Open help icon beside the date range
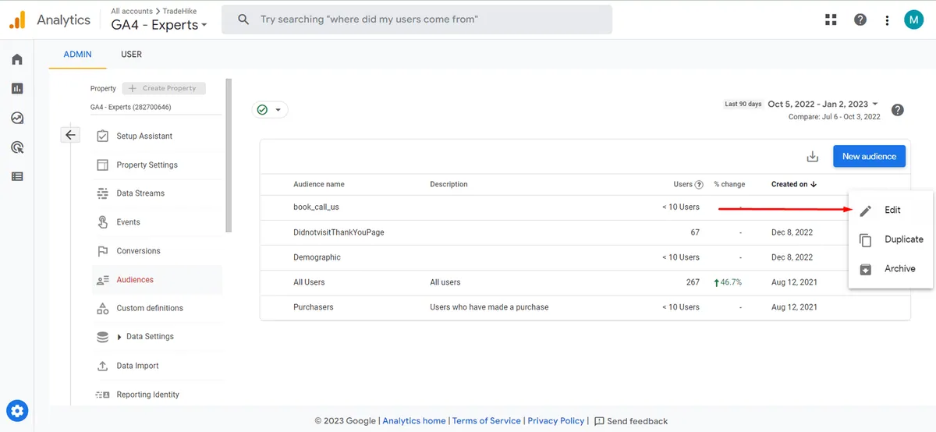The width and height of the screenshot is (936, 432). (x=898, y=110)
